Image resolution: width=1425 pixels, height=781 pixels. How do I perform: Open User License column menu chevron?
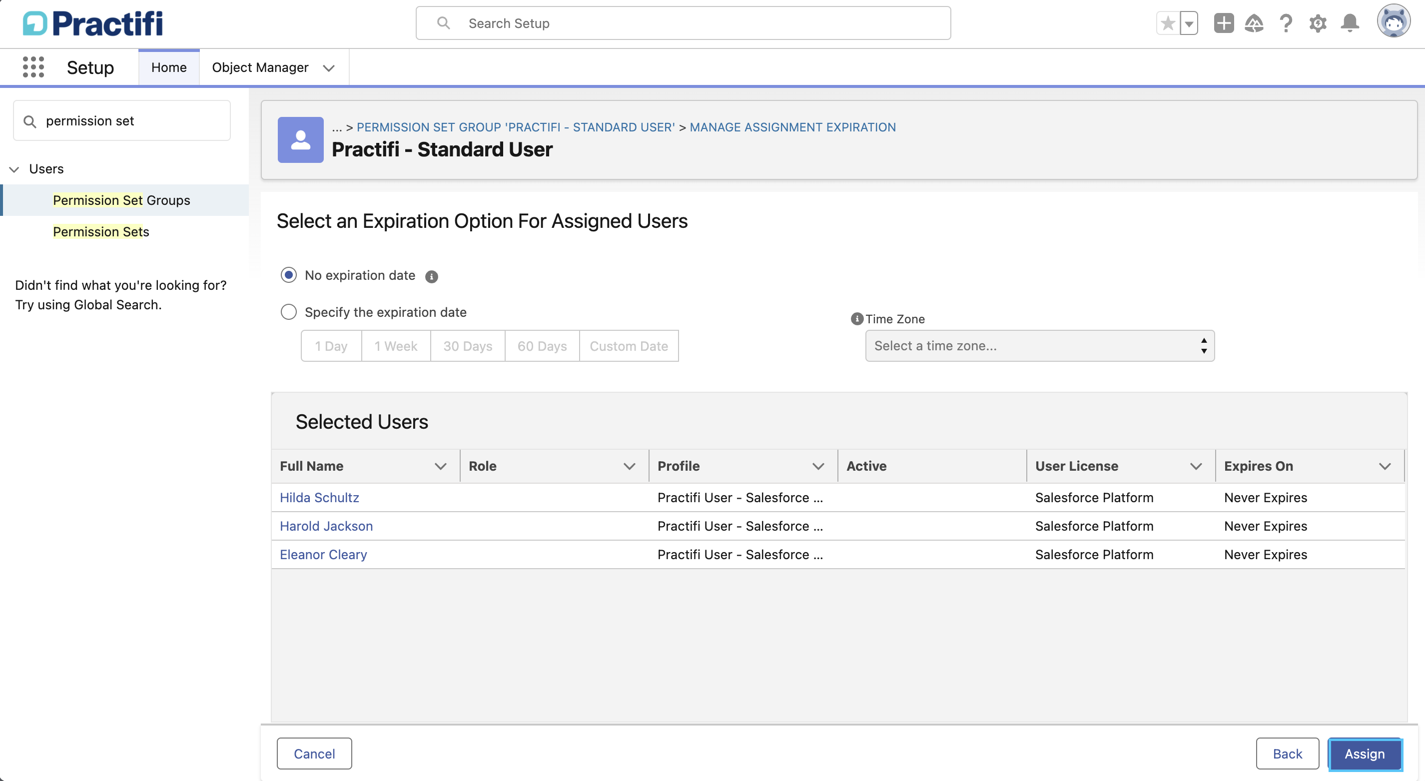(1196, 466)
